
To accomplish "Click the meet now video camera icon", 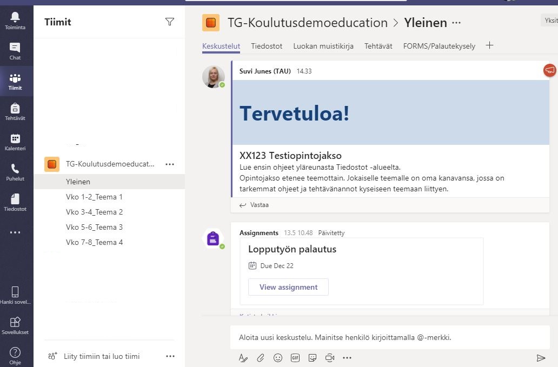I will pos(330,358).
